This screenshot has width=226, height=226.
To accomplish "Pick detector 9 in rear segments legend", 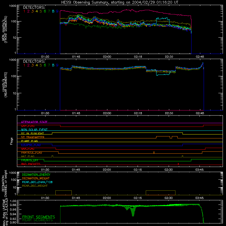I will tap(57, 65).
